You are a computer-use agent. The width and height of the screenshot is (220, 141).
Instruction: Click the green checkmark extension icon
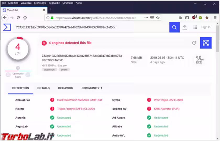200,18
